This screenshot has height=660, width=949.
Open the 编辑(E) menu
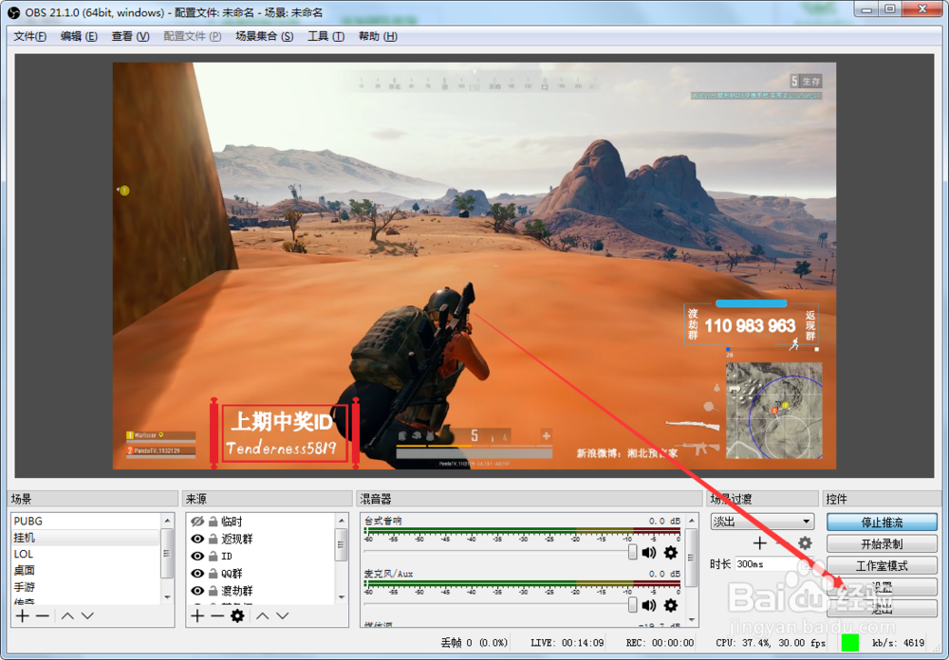pyautogui.click(x=79, y=36)
